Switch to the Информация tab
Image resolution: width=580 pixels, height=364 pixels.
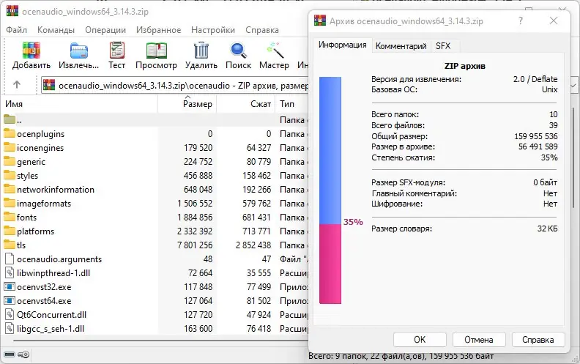(343, 45)
